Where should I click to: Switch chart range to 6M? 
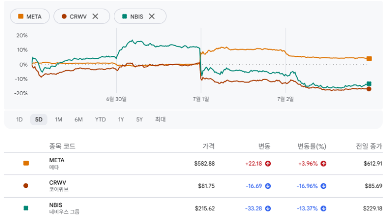pos(78,119)
